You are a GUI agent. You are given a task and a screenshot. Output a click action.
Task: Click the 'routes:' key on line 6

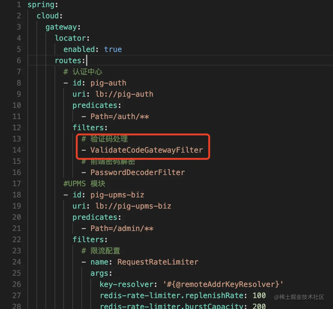(x=70, y=61)
